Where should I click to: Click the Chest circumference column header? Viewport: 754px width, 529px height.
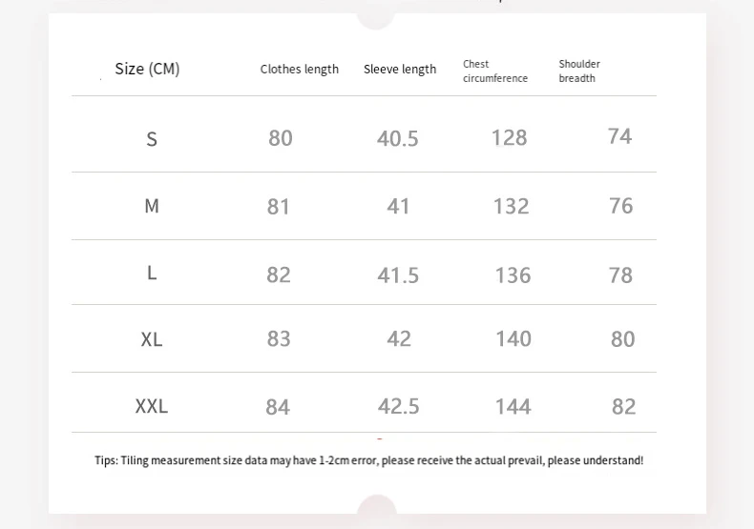(494, 71)
